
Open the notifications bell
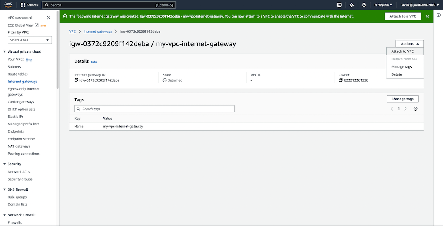(352, 5)
